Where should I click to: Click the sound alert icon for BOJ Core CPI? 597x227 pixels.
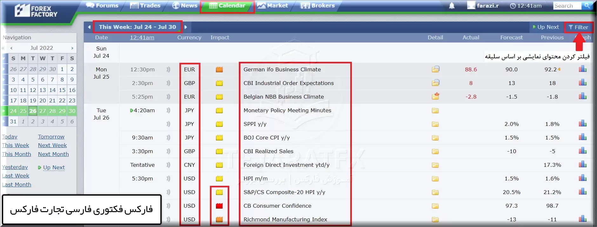[x=168, y=138]
